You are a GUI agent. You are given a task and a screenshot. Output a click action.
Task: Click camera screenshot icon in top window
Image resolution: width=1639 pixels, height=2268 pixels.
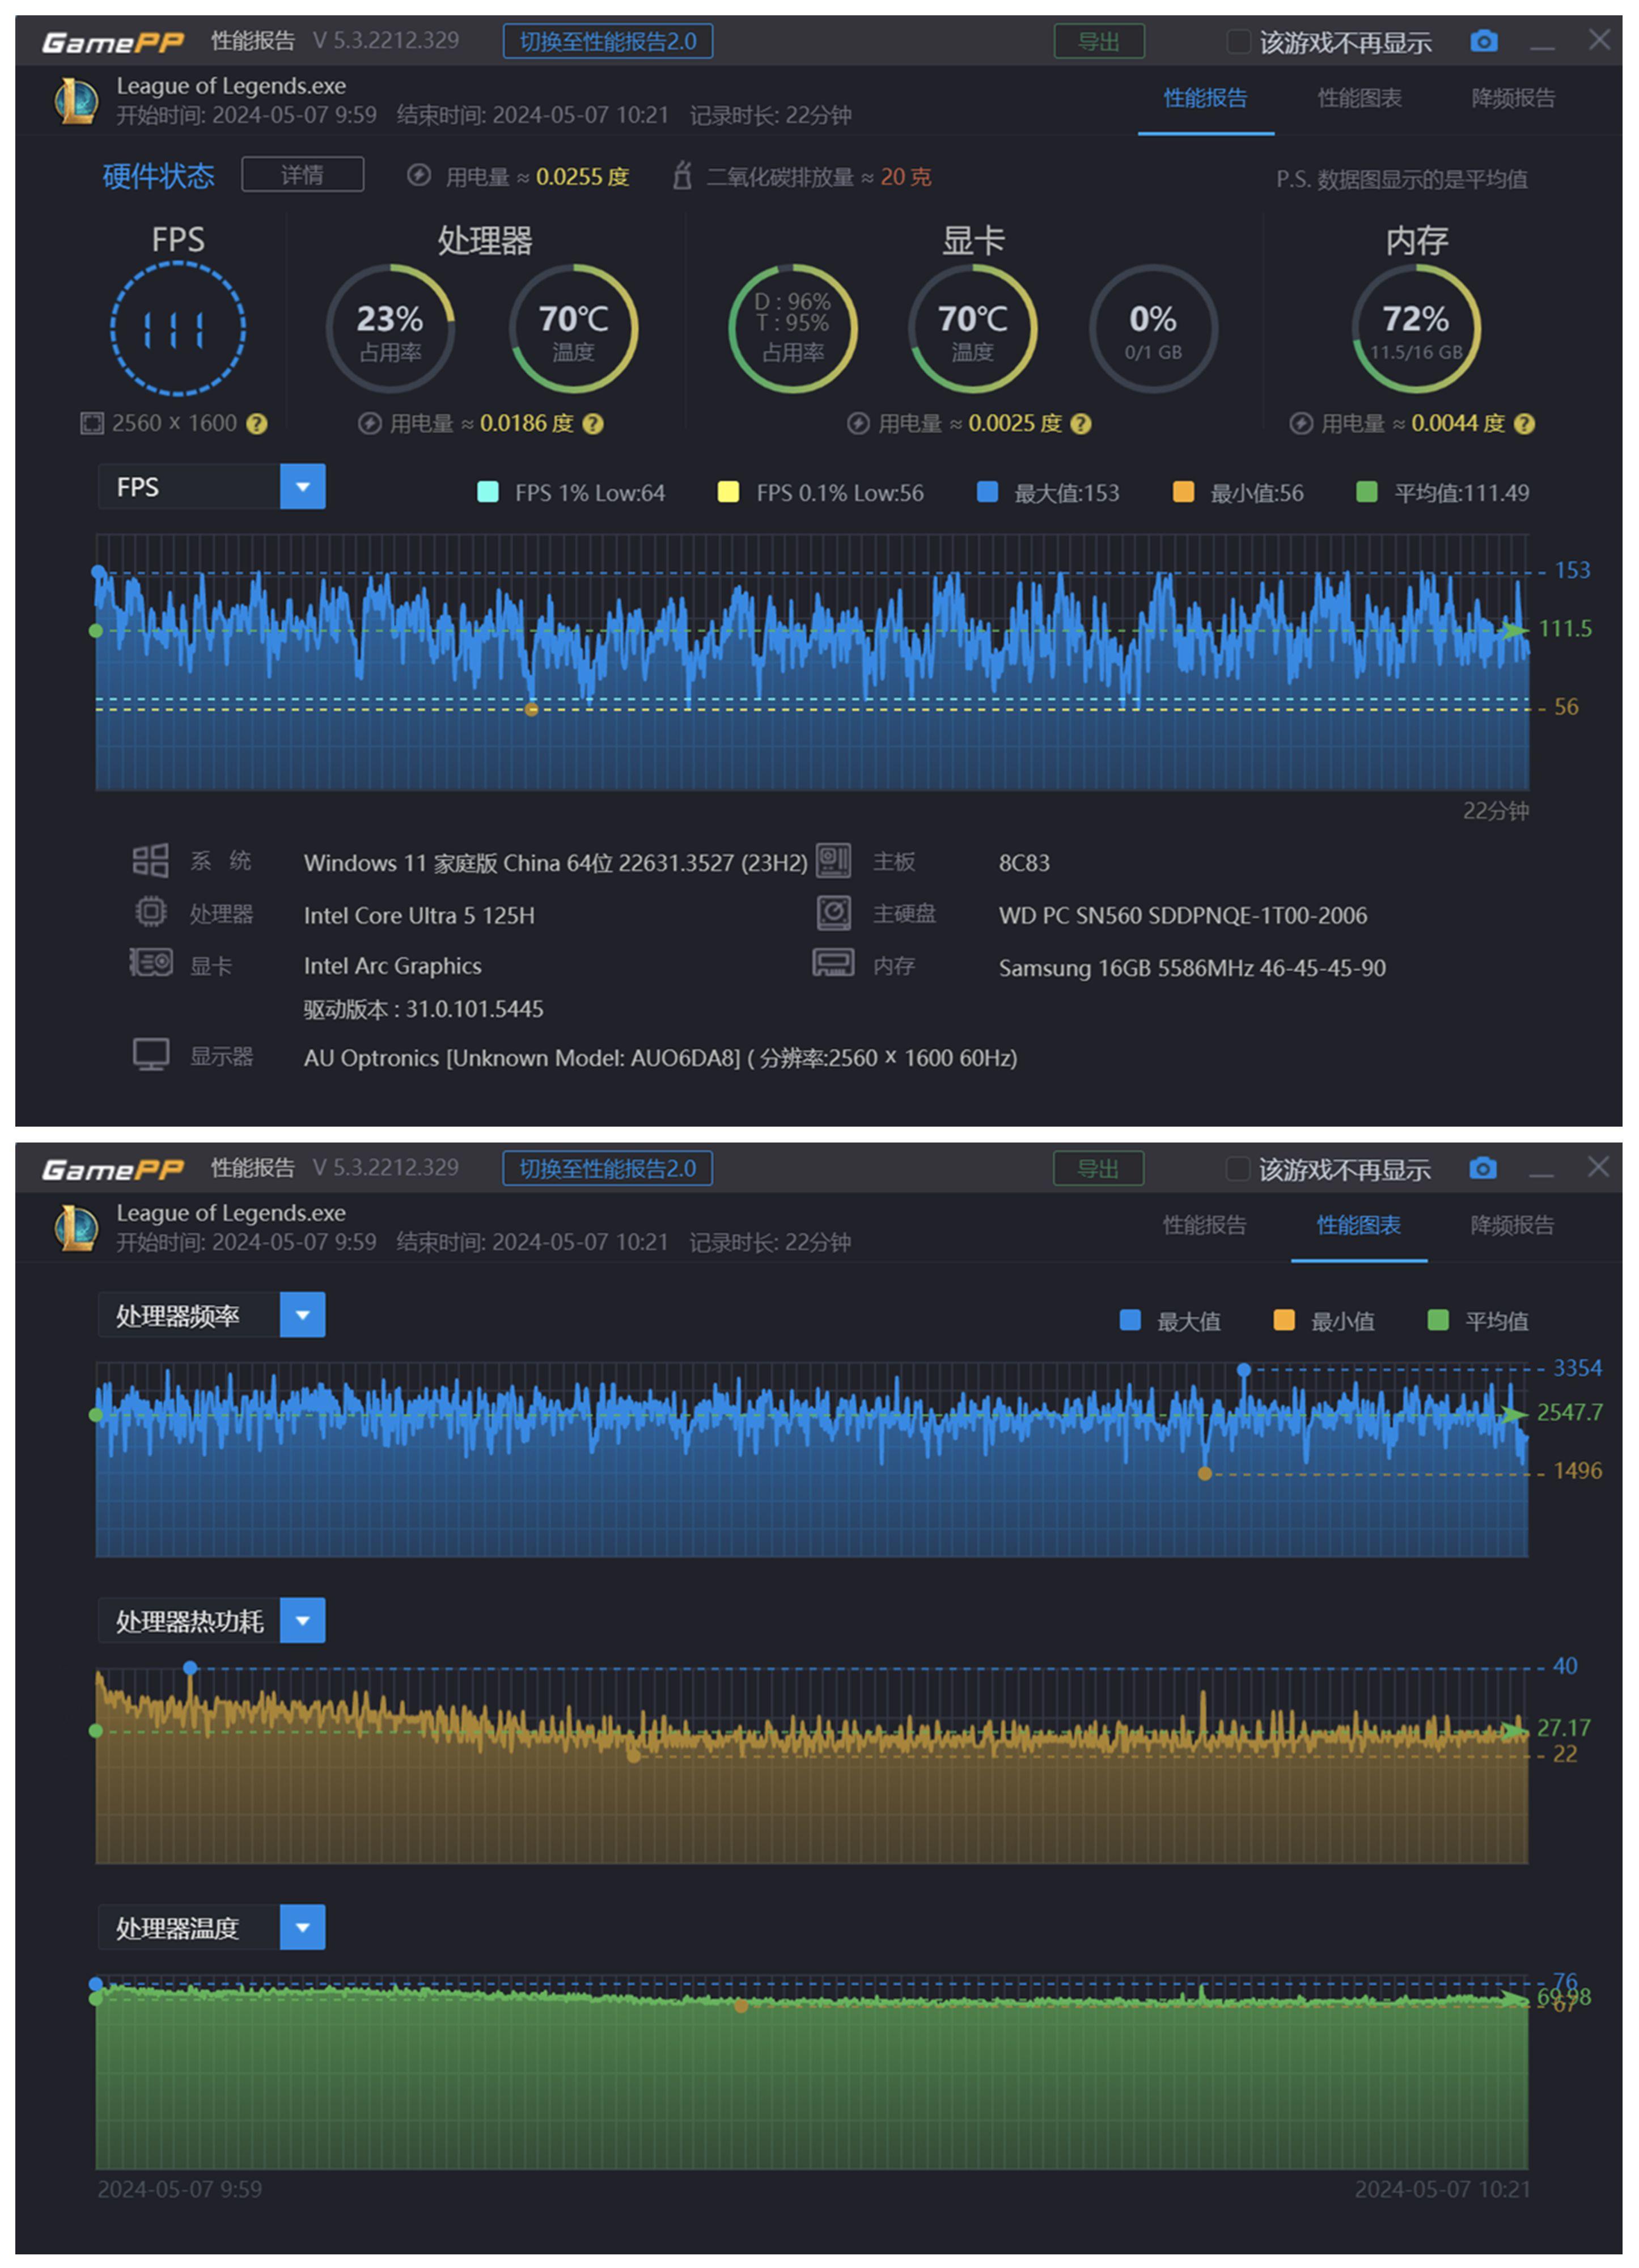[x=1484, y=41]
